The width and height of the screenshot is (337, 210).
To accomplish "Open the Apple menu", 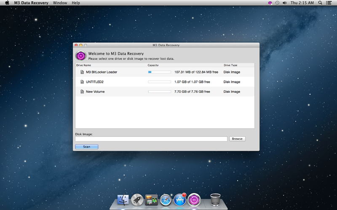I will tap(7, 3).
